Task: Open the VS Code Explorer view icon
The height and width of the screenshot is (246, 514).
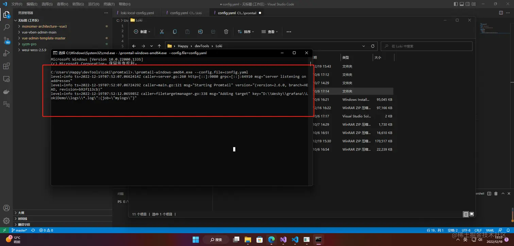Action: click(6, 15)
